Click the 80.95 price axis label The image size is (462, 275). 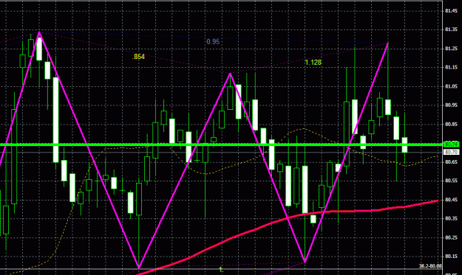pos(451,105)
